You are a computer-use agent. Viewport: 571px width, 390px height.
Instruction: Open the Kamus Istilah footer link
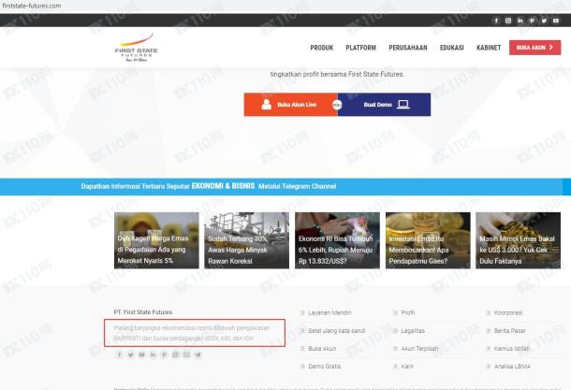(x=512, y=349)
